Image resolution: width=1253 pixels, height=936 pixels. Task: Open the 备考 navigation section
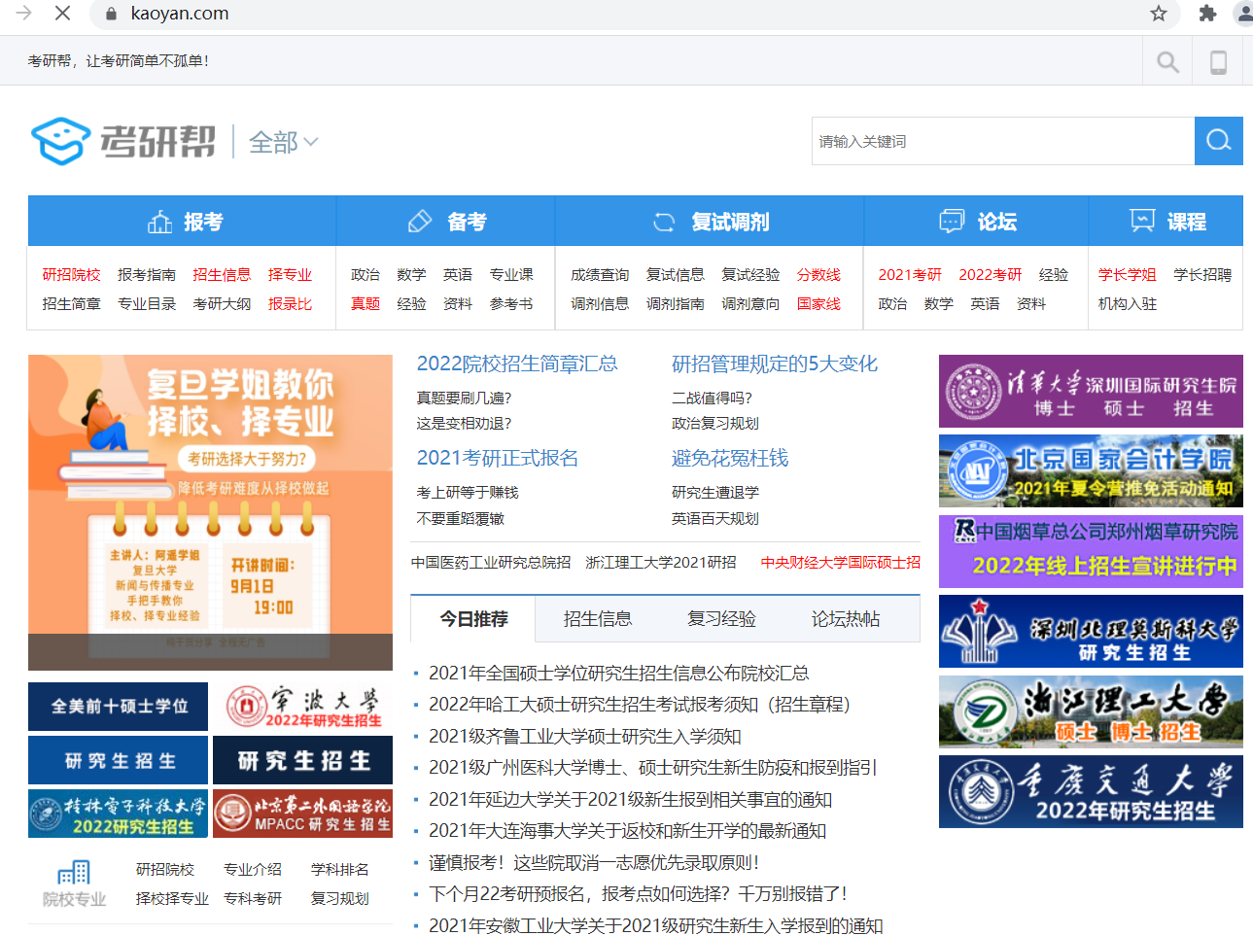pyautogui.click(x=446, y=222)
